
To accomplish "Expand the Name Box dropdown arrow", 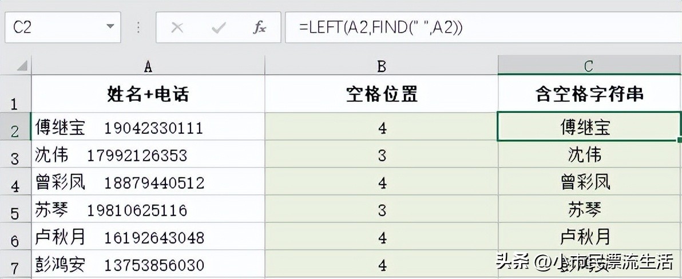I will (109, 27).
